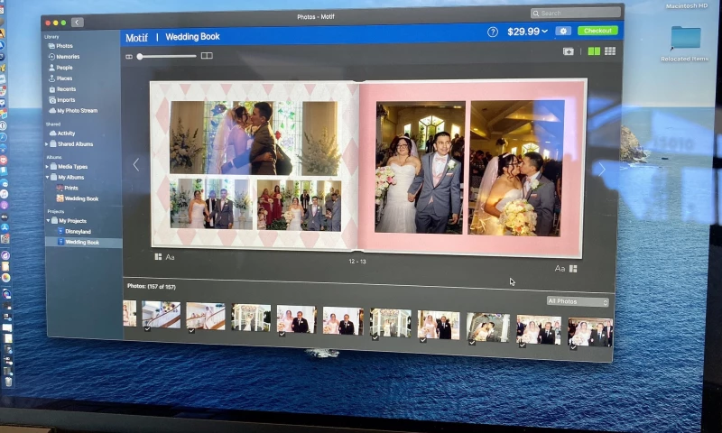
Task: Open the help question mark icon
Action: click(493, 32)
